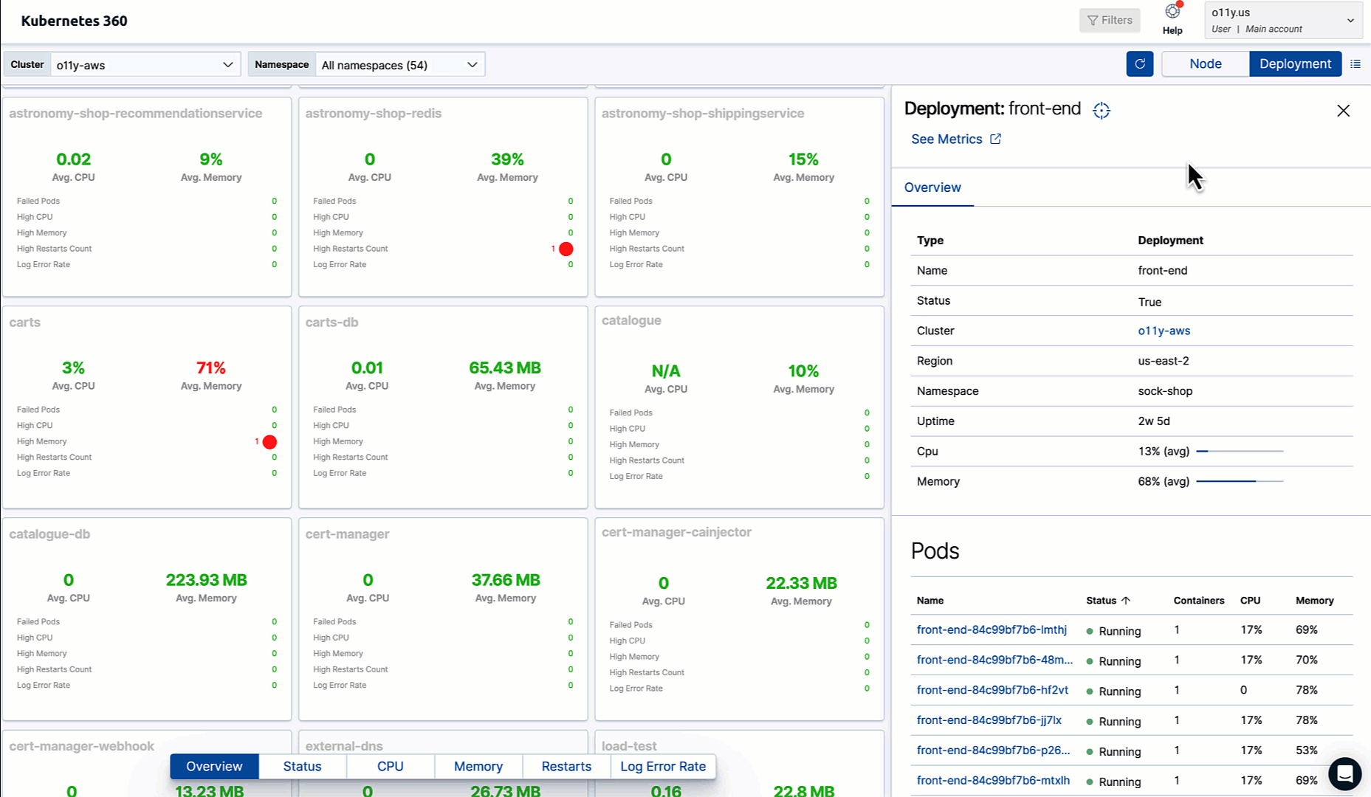Close the front-end deployment panel
1371x797 pixels.
point(1343,111)
